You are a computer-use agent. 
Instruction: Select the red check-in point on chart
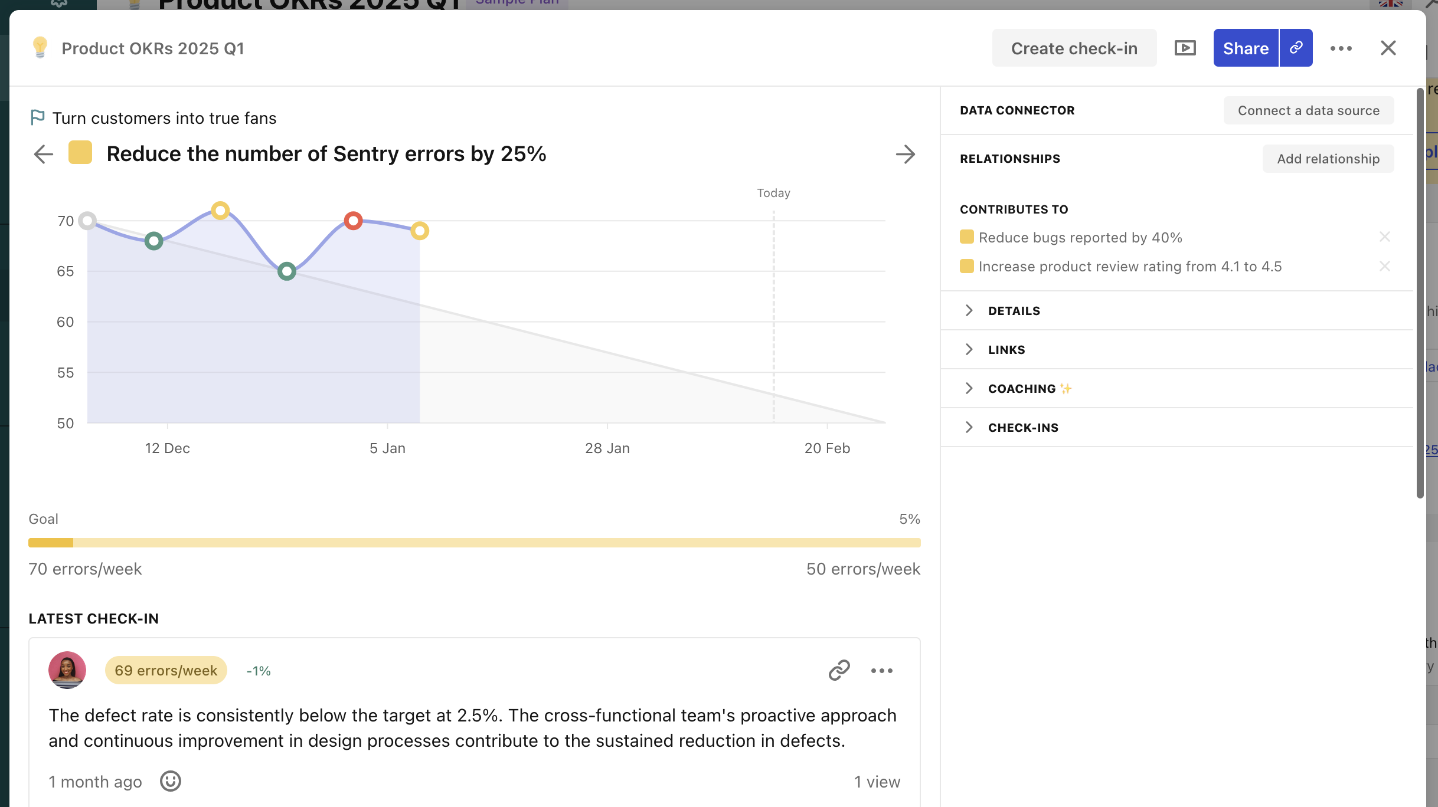tap(353, 221)
